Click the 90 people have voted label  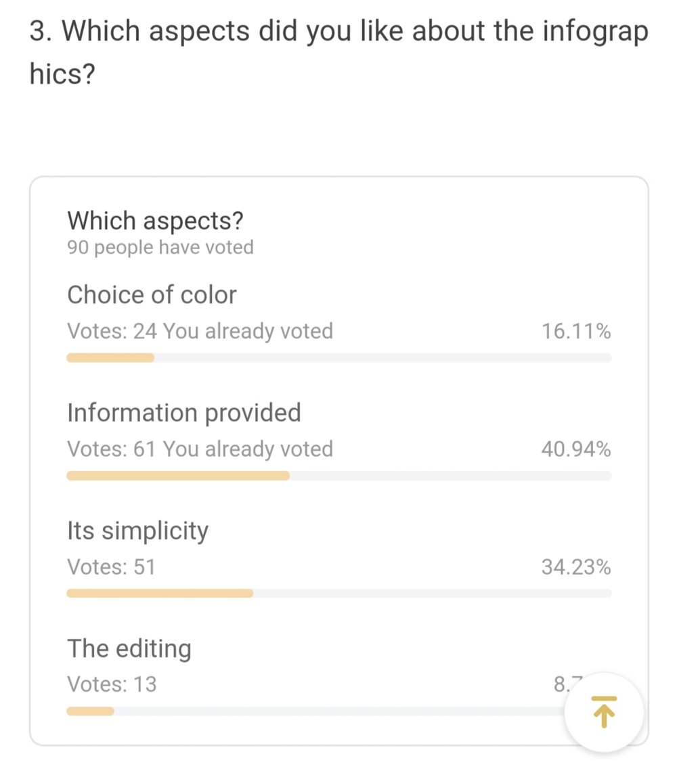tap(160, 247)
